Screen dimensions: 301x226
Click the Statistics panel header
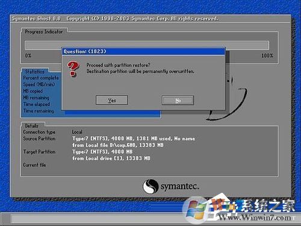pyautogui.click(x=35, y=72)
